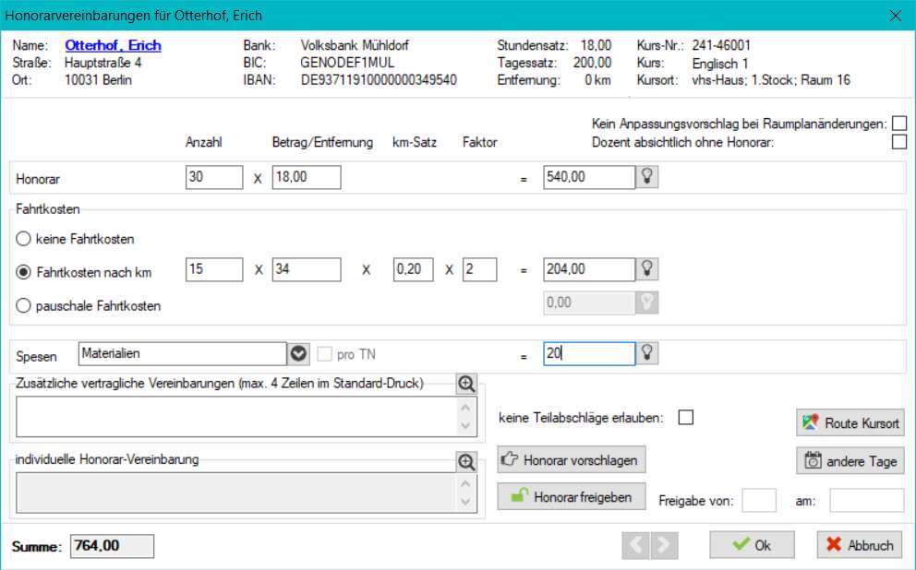Click the andere Tage button

850,461
